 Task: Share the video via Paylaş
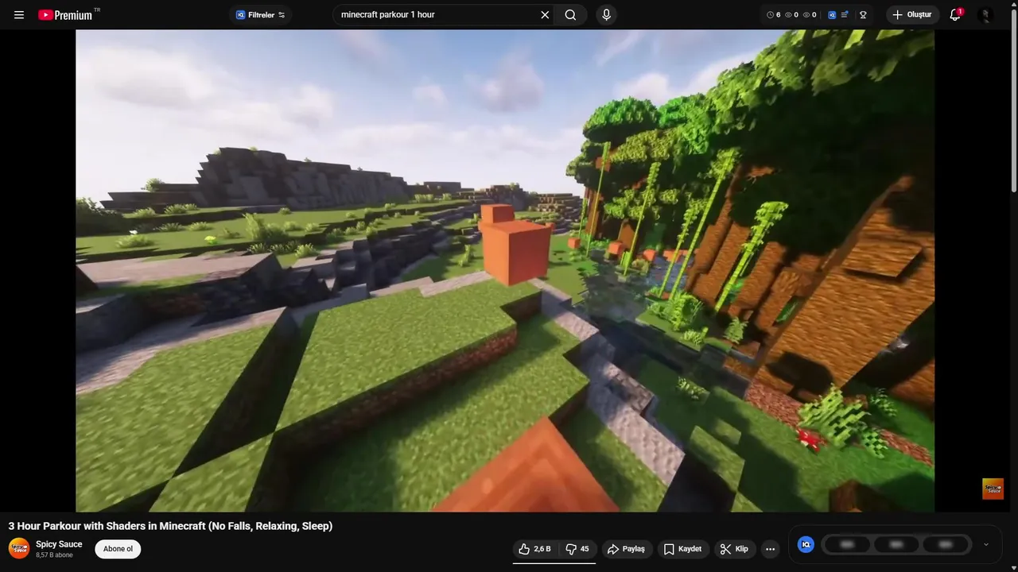coord(626,549)
